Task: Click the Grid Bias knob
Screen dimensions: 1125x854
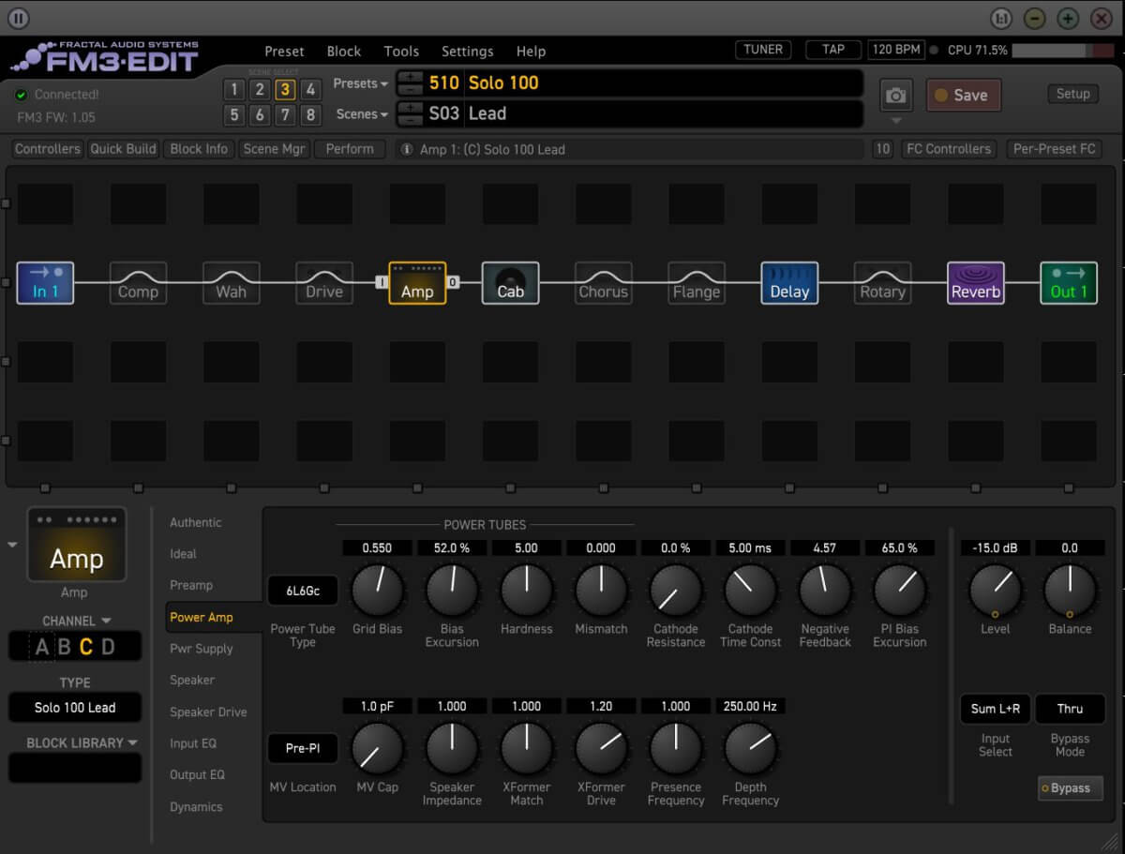Action: coord(377,592)
